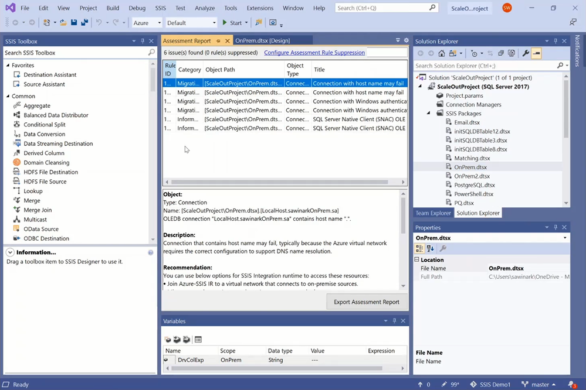Click the Save All toolbar icon
The image size is (586, 390).
(x=84, y=23)
